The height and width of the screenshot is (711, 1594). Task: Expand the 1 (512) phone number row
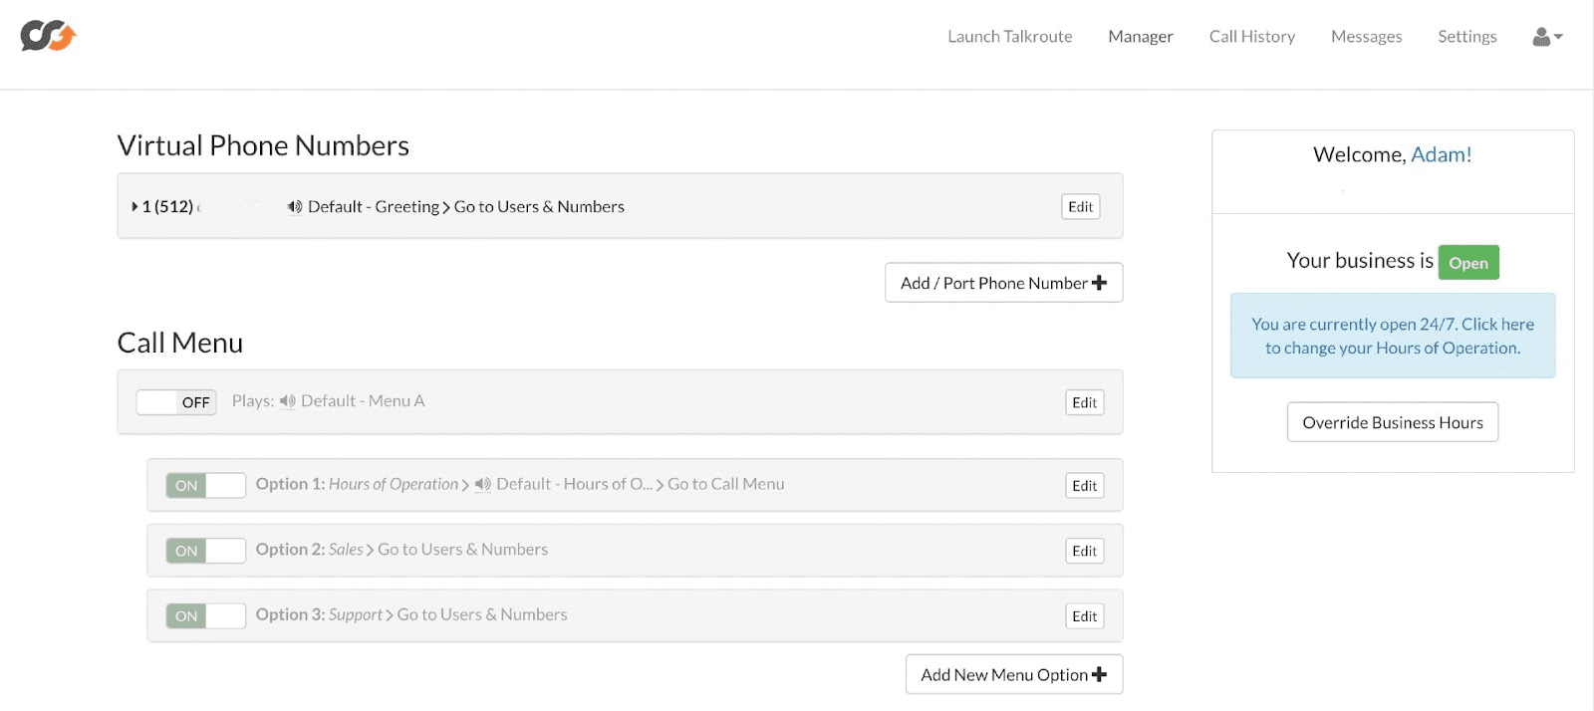tap(135, 207)
